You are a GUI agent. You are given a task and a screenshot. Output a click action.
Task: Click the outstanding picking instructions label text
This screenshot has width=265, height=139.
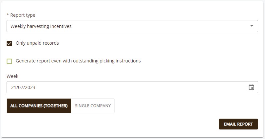click(x=78, y=61)
